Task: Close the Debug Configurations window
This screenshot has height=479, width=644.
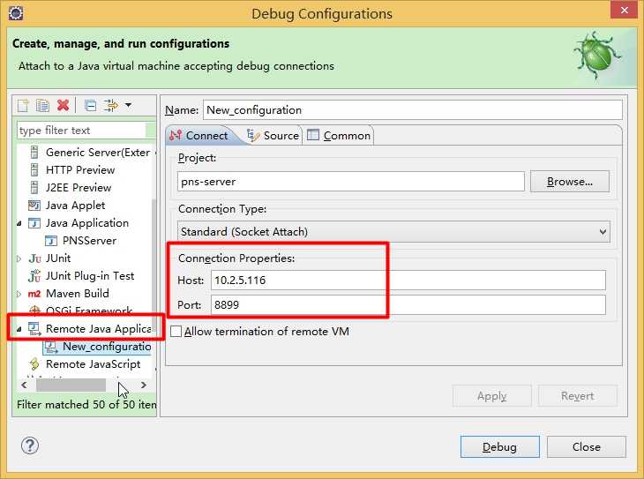Action: 624,10
